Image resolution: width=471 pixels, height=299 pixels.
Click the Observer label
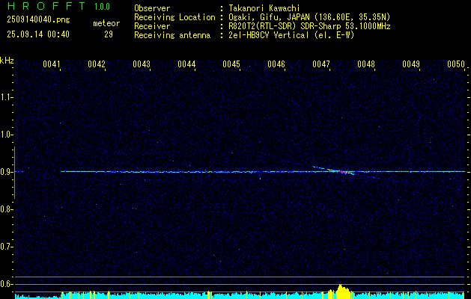[152, 8]
